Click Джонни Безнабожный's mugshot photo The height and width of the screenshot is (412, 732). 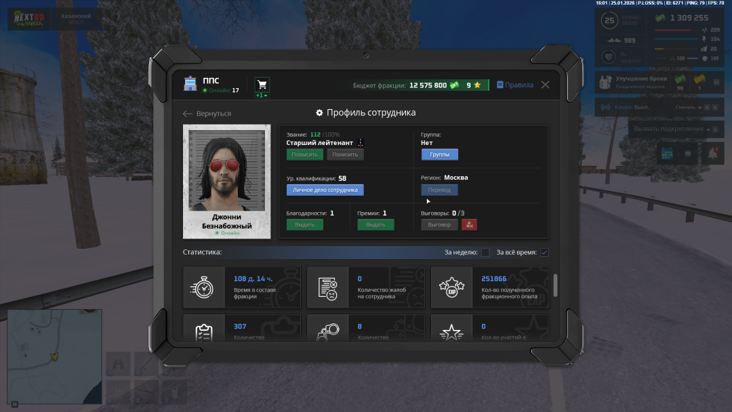tap(226, 171)
